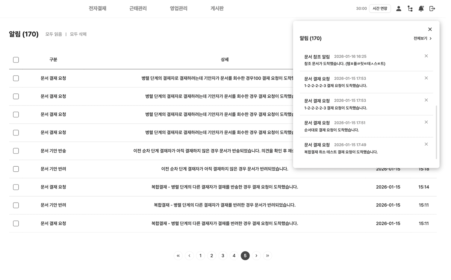This screenshot has width=451, height=280.
Task: Check the first 문서 결재 요청 row checkbox
Action: tap(16, 78)
